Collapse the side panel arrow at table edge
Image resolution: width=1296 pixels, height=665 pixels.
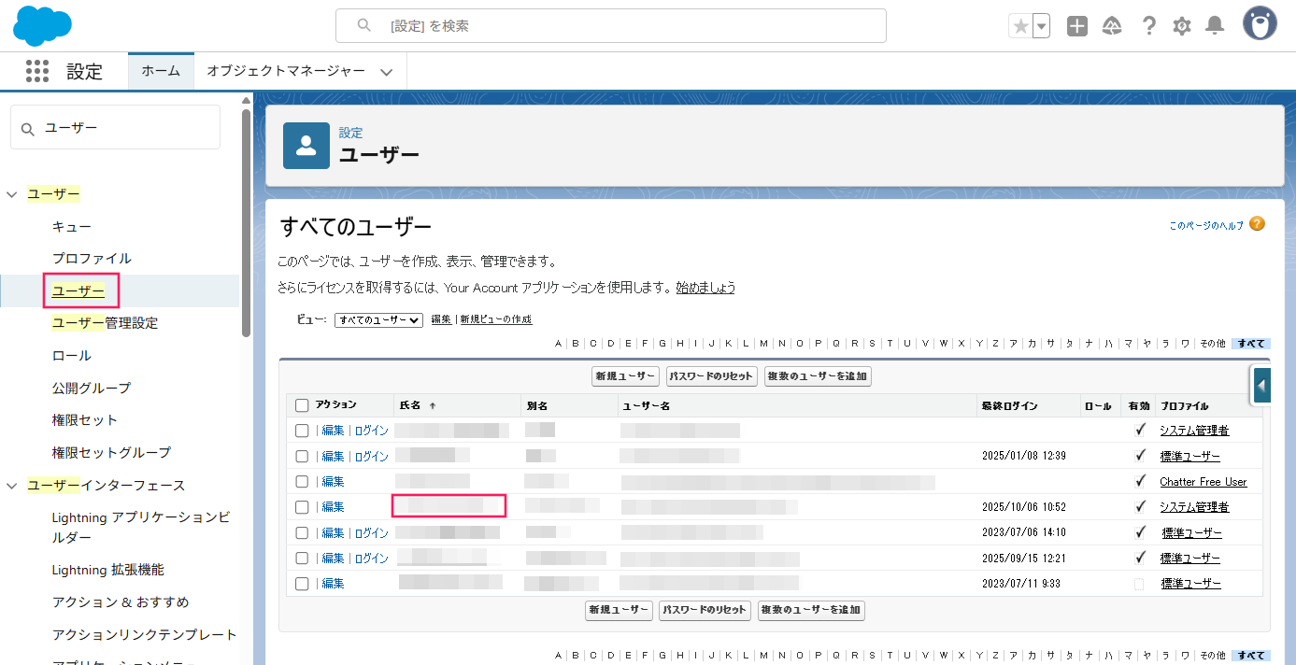click(x=1261, y=385)
